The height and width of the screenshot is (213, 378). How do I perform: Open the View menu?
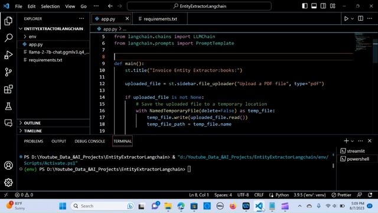point(70,7)
